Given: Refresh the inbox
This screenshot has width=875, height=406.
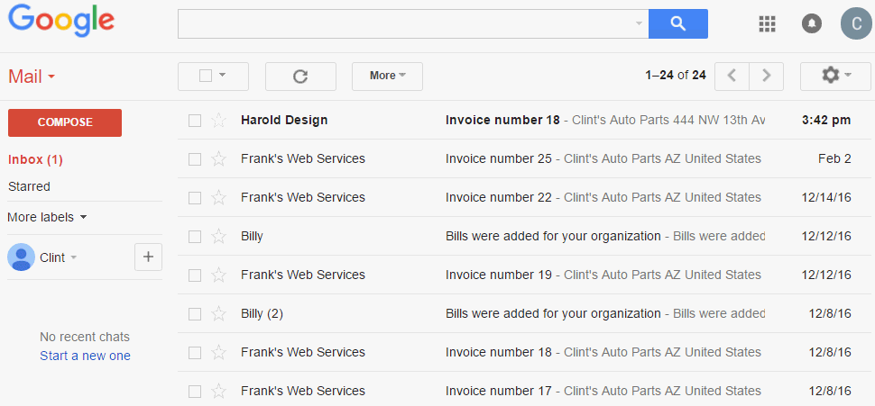Looking at the screenshot, I should click(x=300, y=77).
